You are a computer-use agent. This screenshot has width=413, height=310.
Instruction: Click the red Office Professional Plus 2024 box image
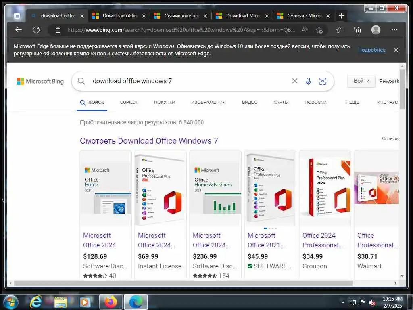tap(325, 188)
